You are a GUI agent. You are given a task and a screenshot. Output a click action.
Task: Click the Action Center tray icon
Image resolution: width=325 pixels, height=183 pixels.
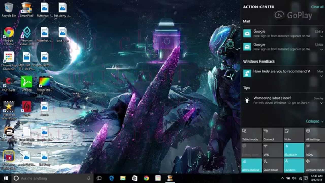(x=306, y=178)
